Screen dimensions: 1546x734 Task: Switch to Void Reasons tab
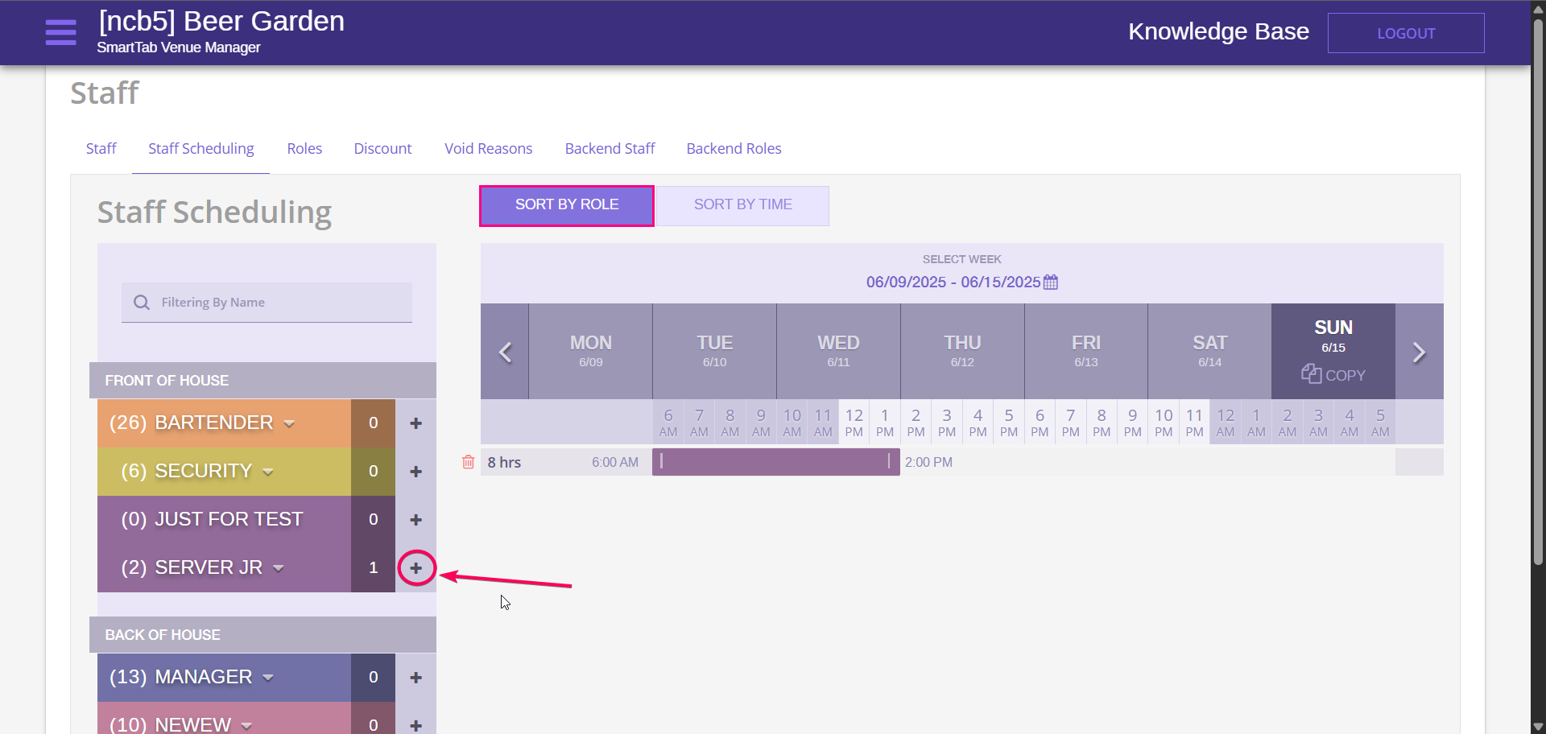[x=488, y=149]
